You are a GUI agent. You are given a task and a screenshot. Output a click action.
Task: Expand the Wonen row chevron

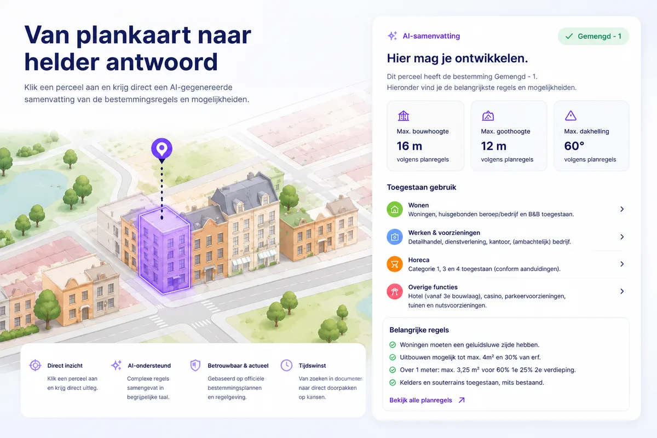coord(622,209)
